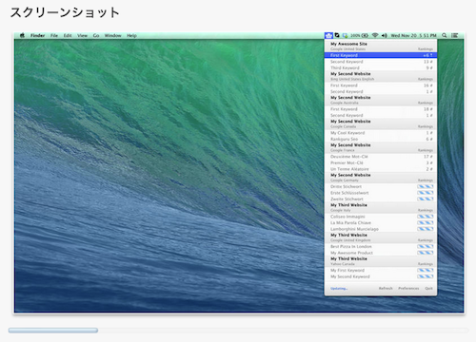Click the Google Australia subtitle
This screenshot has width=476, height=342.
pos(345,103)
